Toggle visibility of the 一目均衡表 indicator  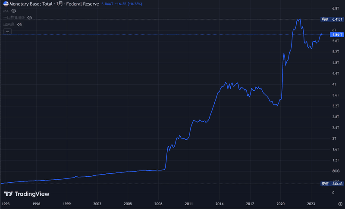(x=30, y=18)
